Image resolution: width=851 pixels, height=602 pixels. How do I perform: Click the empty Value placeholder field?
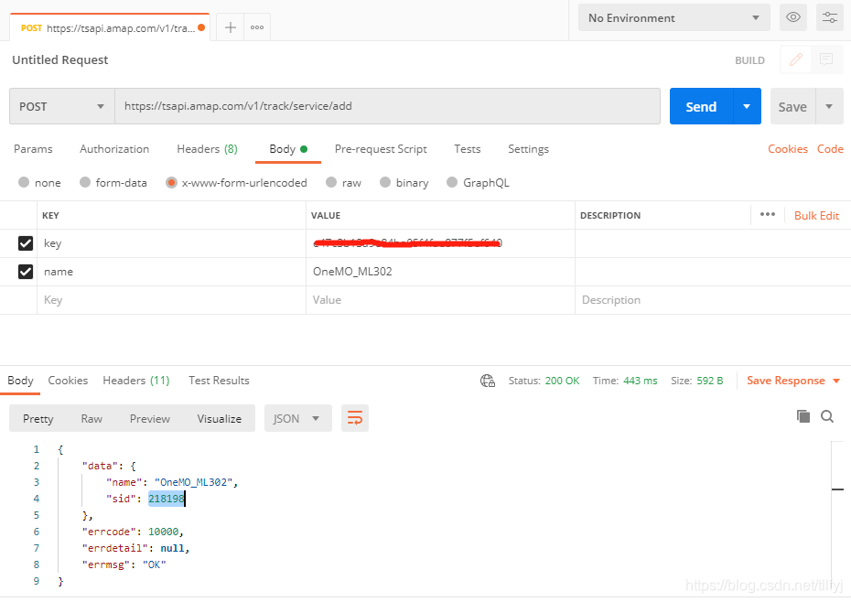[x=440, y=300]
